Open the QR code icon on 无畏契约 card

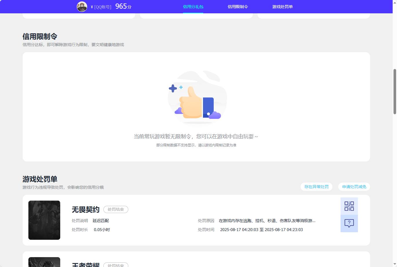[349, 206]
